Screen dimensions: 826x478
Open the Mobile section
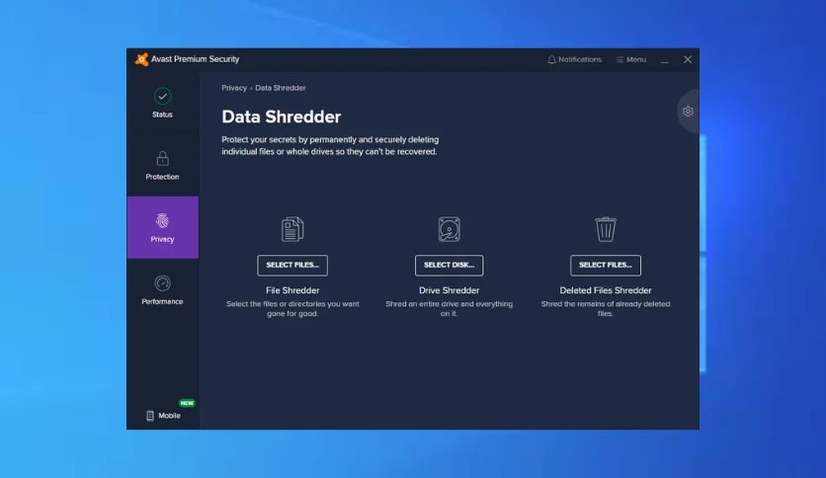163,416
